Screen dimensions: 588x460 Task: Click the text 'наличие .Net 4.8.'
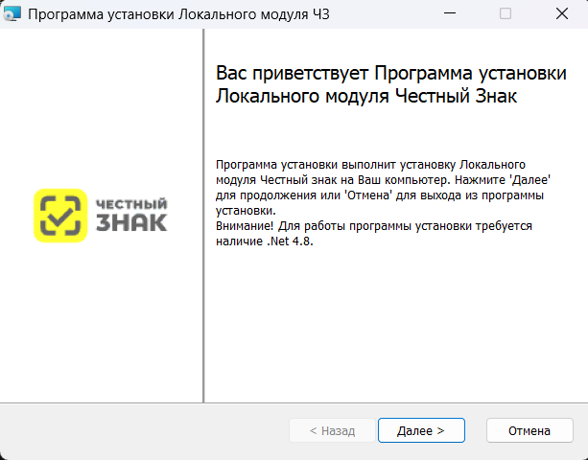click(x=265, y=241)
